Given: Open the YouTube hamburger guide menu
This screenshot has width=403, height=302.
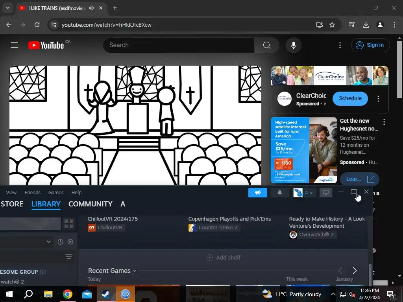Looking at the screenshot, I should [x=14, y=45].
